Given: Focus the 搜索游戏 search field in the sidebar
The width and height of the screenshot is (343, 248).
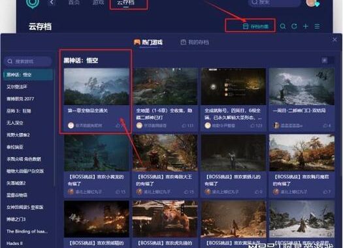Looking at the screenshot, I should click(x=28, y=61).
